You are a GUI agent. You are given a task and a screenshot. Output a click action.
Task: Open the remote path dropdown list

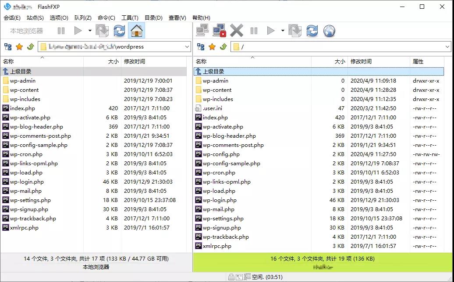click(x=446, y=46)
